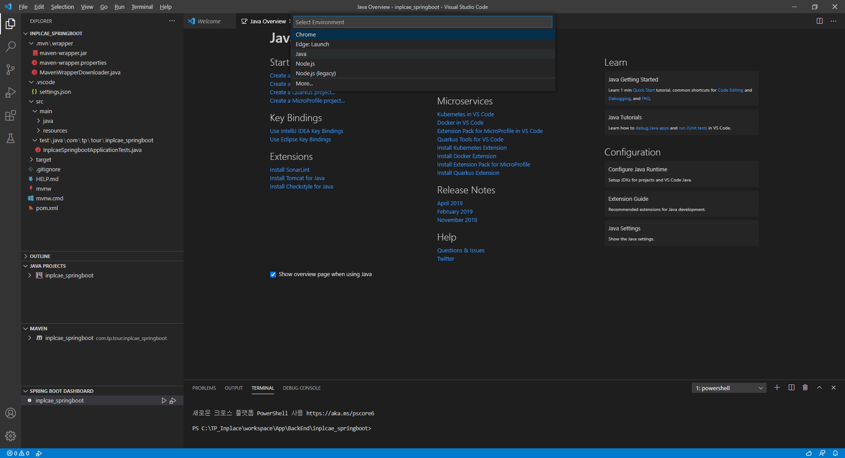This screenshot has height=458, width=845.
Task: Open Configure Java Runtime card
Action: tap(681, 174)
